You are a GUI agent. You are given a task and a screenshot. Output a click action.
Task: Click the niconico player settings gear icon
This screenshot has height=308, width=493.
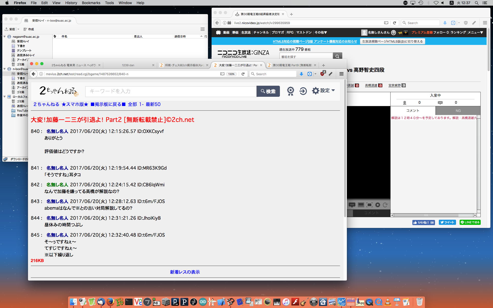coord(377,205)
